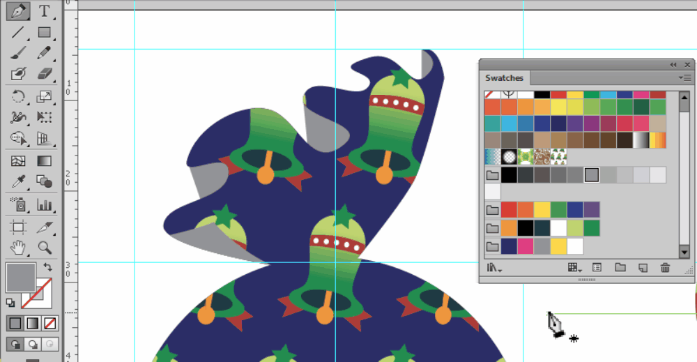The width and height of the screenshot is (697, 362).
Task: Select the Scale tool
Action: click(44, 96)
